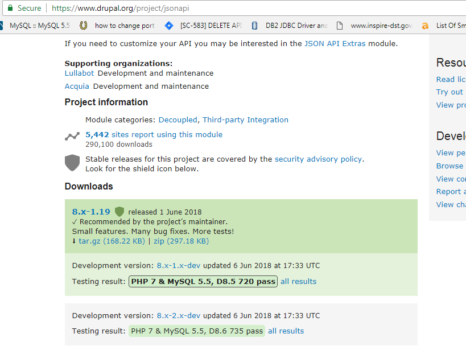Open the 8.x-1.x-dev development version
Viewport: 466px width, 350px height.
coord(179,266)
